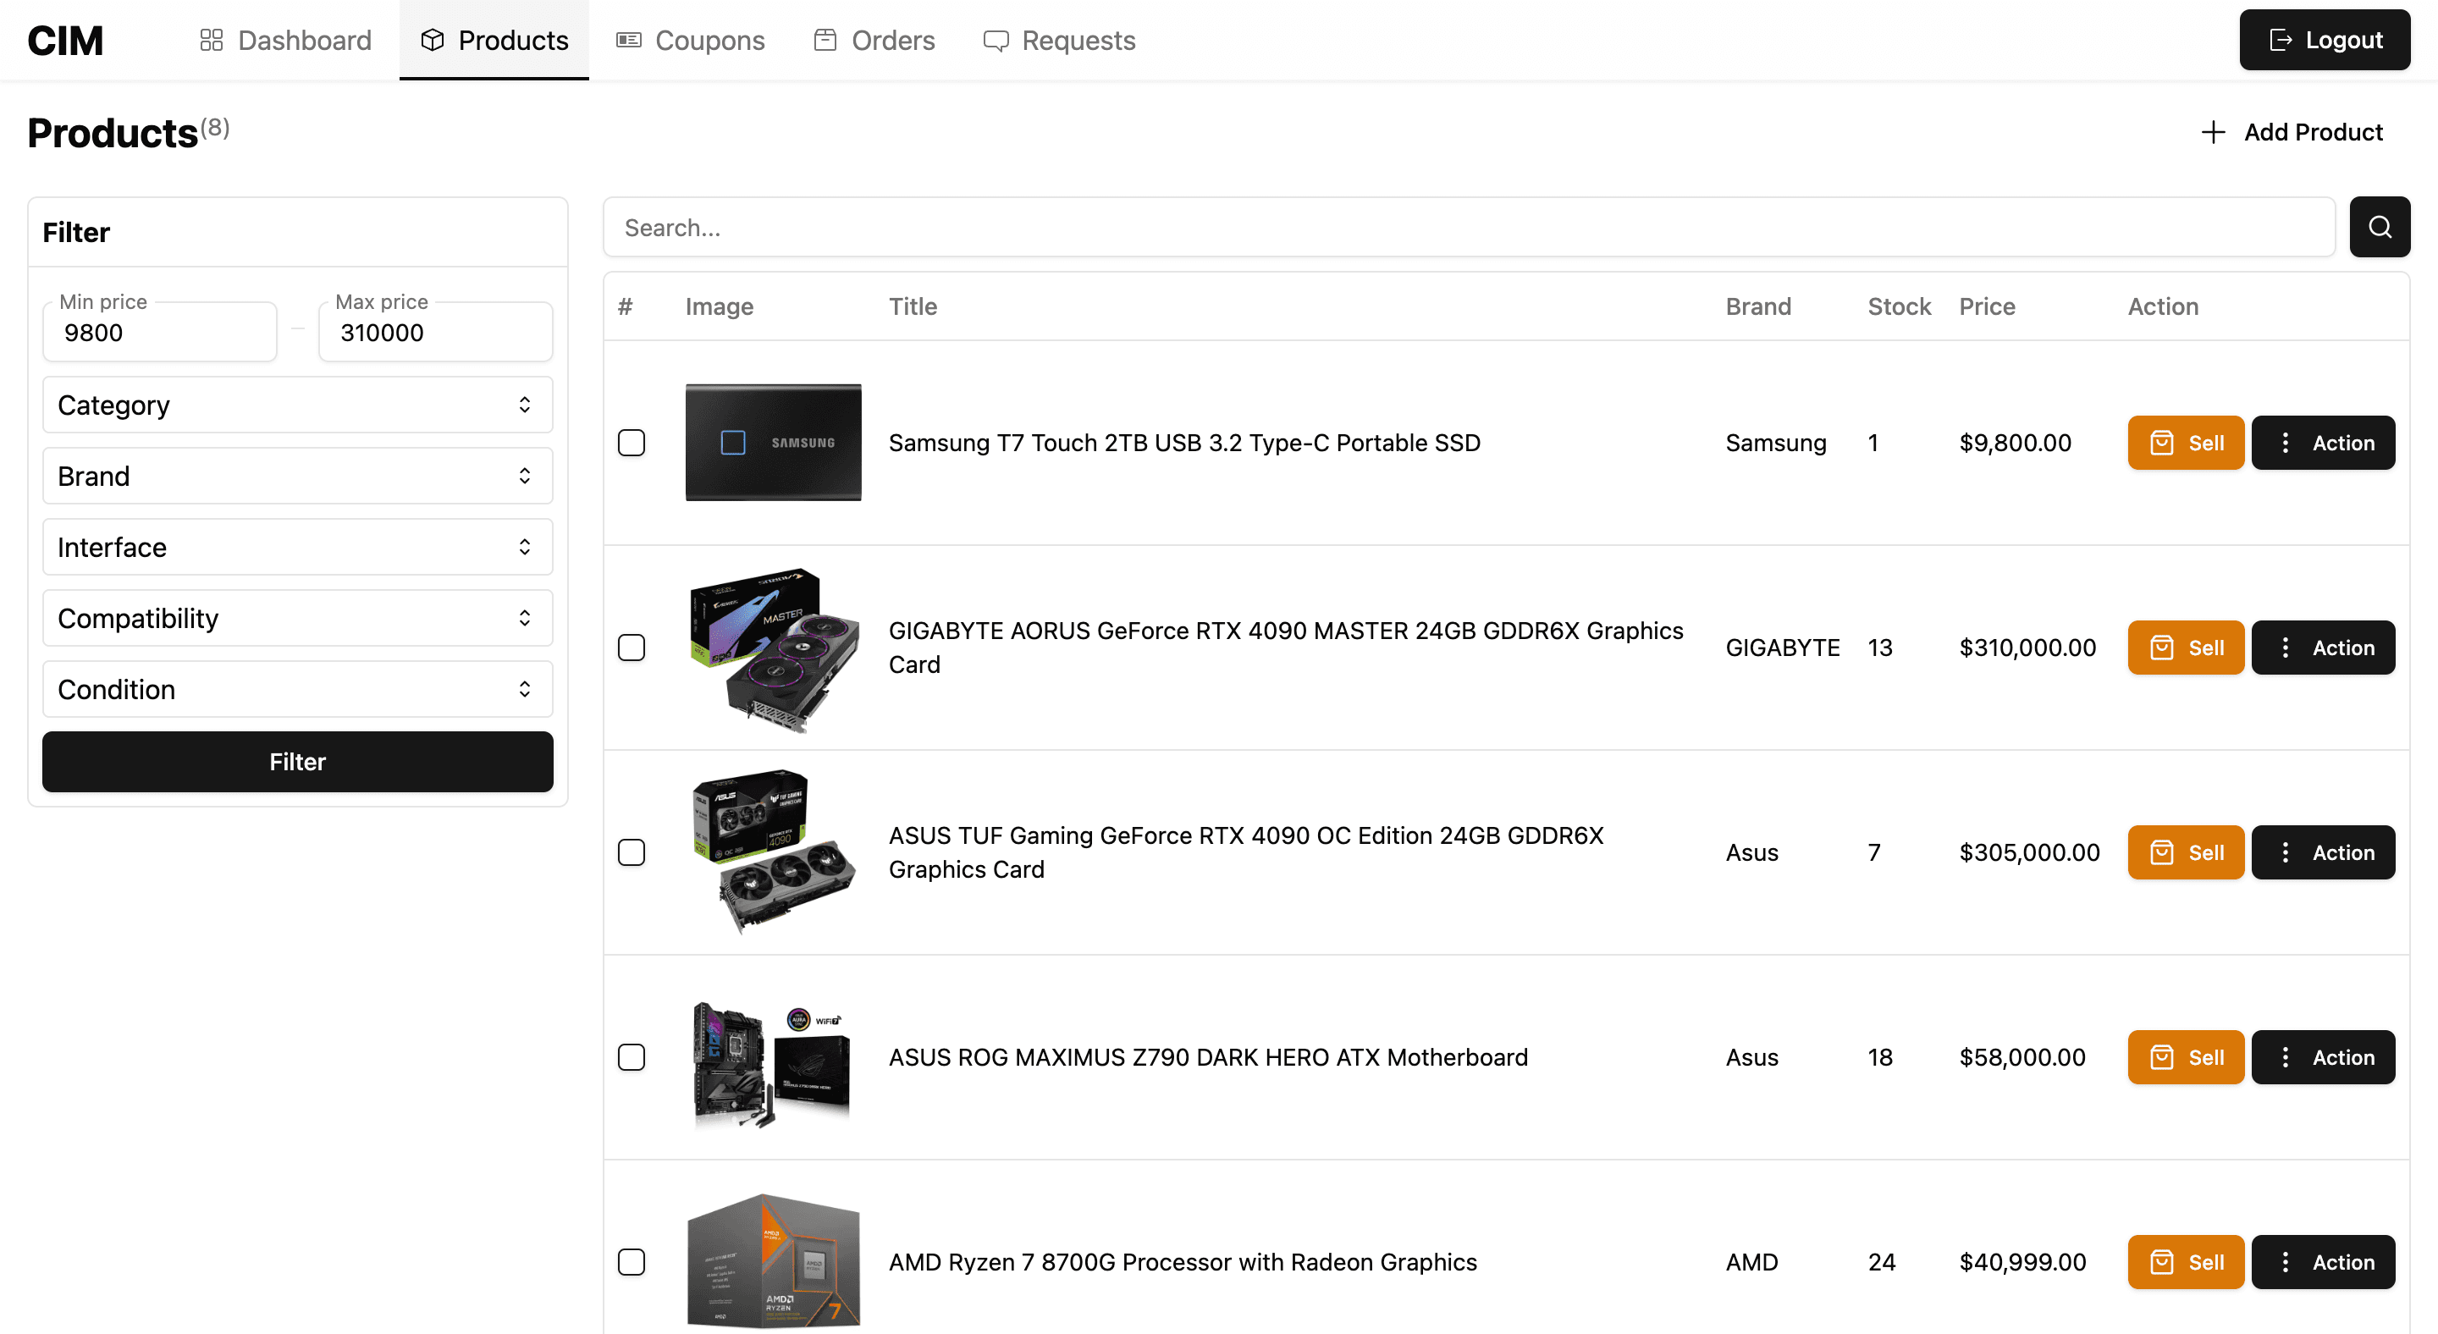Click the $58,000.00 price cell
Viewport: 2438px width, 1334px height.
coord(2022,1058)
